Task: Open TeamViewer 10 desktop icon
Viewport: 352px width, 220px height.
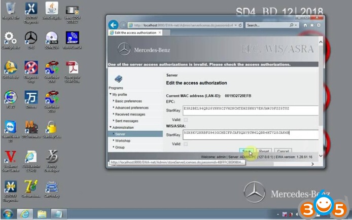Action: 10,131
